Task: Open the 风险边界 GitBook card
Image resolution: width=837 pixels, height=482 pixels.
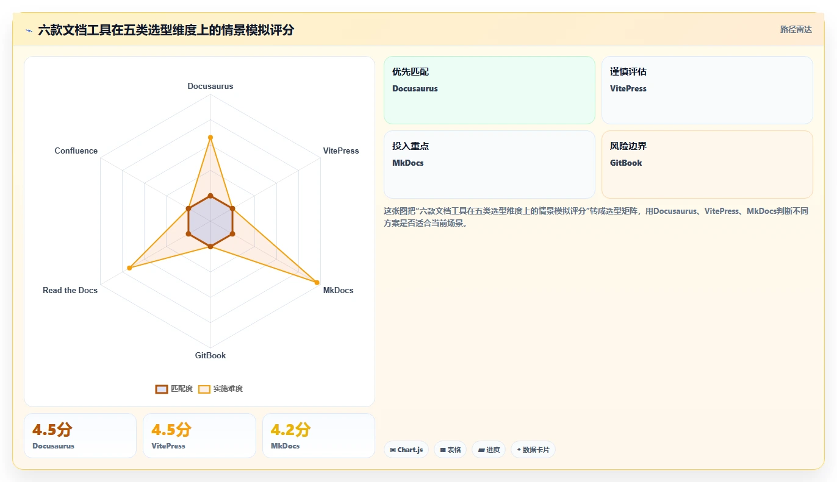Action: coord(707,165)
